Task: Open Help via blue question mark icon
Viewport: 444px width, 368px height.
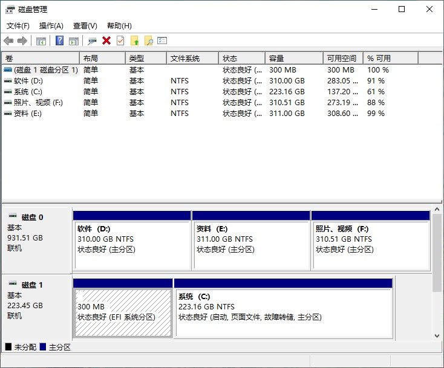Action: 59,41
